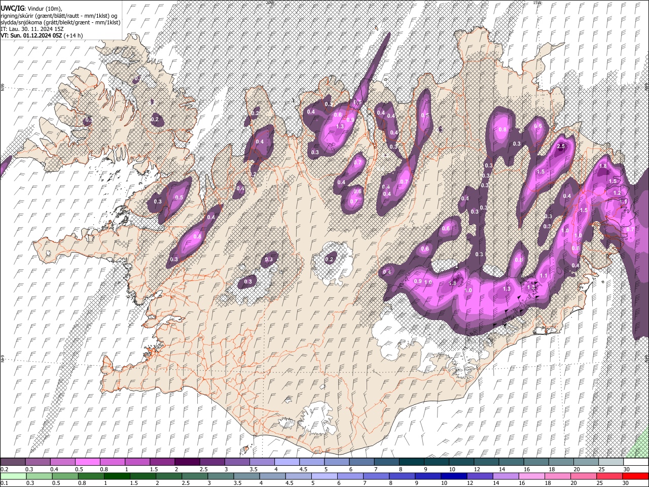Pick the darkest purple '2' swatch in upper legend
The image size is (649, 487).
point(187,462)
